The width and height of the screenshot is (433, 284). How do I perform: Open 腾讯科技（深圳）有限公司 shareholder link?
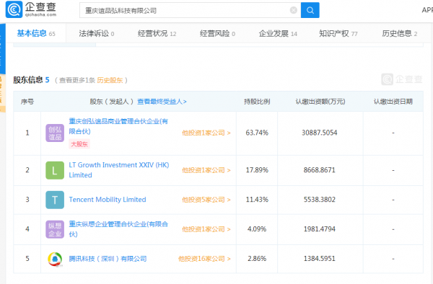(x=108, y=259)
